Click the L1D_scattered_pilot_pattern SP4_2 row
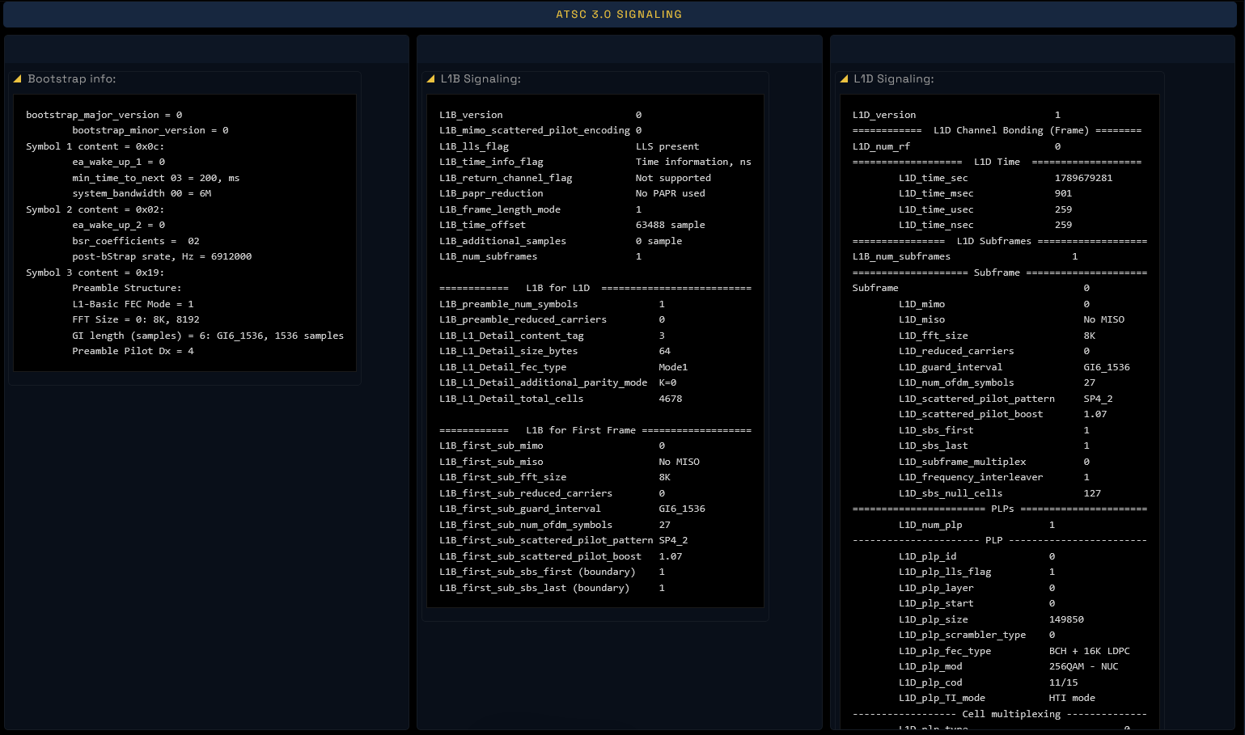 [1006, 399]
